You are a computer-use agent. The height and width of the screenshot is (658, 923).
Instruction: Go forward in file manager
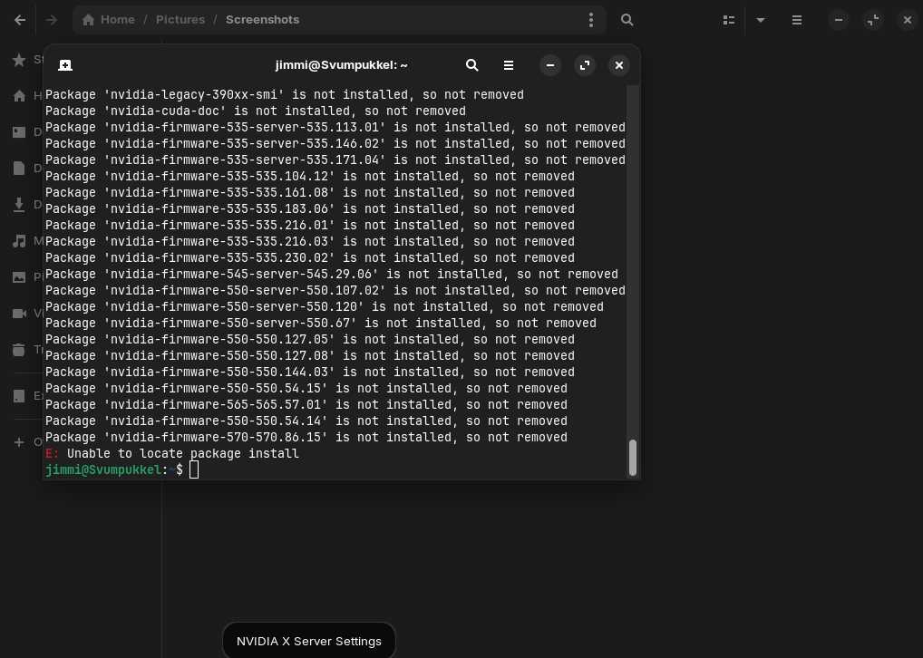coord(52,20)
